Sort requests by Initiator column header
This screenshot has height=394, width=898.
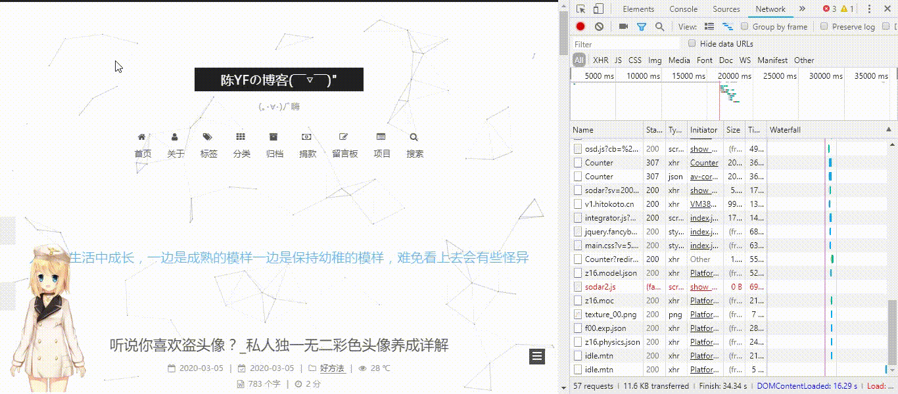(x=705, y=130)
